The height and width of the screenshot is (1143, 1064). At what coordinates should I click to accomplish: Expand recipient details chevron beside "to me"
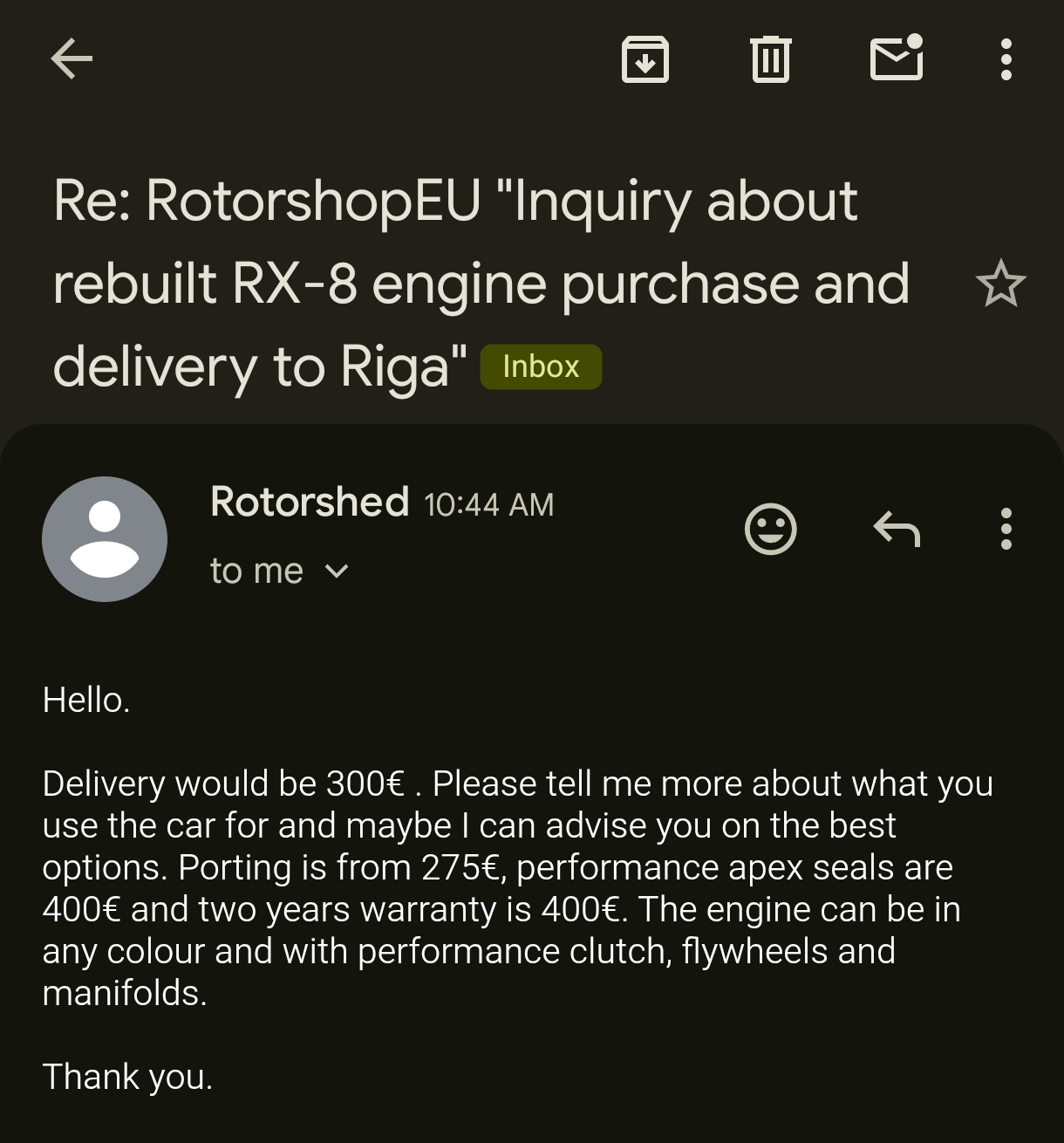pos(337,571)
